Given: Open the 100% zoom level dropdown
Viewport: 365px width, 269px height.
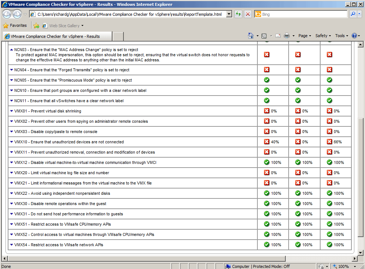Looking at the screenshot, I should (355, 266).
